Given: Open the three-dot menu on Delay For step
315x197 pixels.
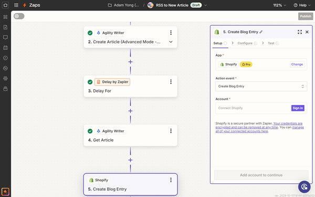Looking at the screenshot, I should tap(171, 81).
